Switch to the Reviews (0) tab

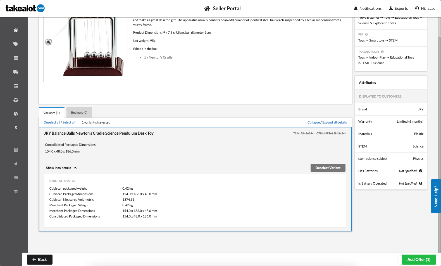[79, 113]
